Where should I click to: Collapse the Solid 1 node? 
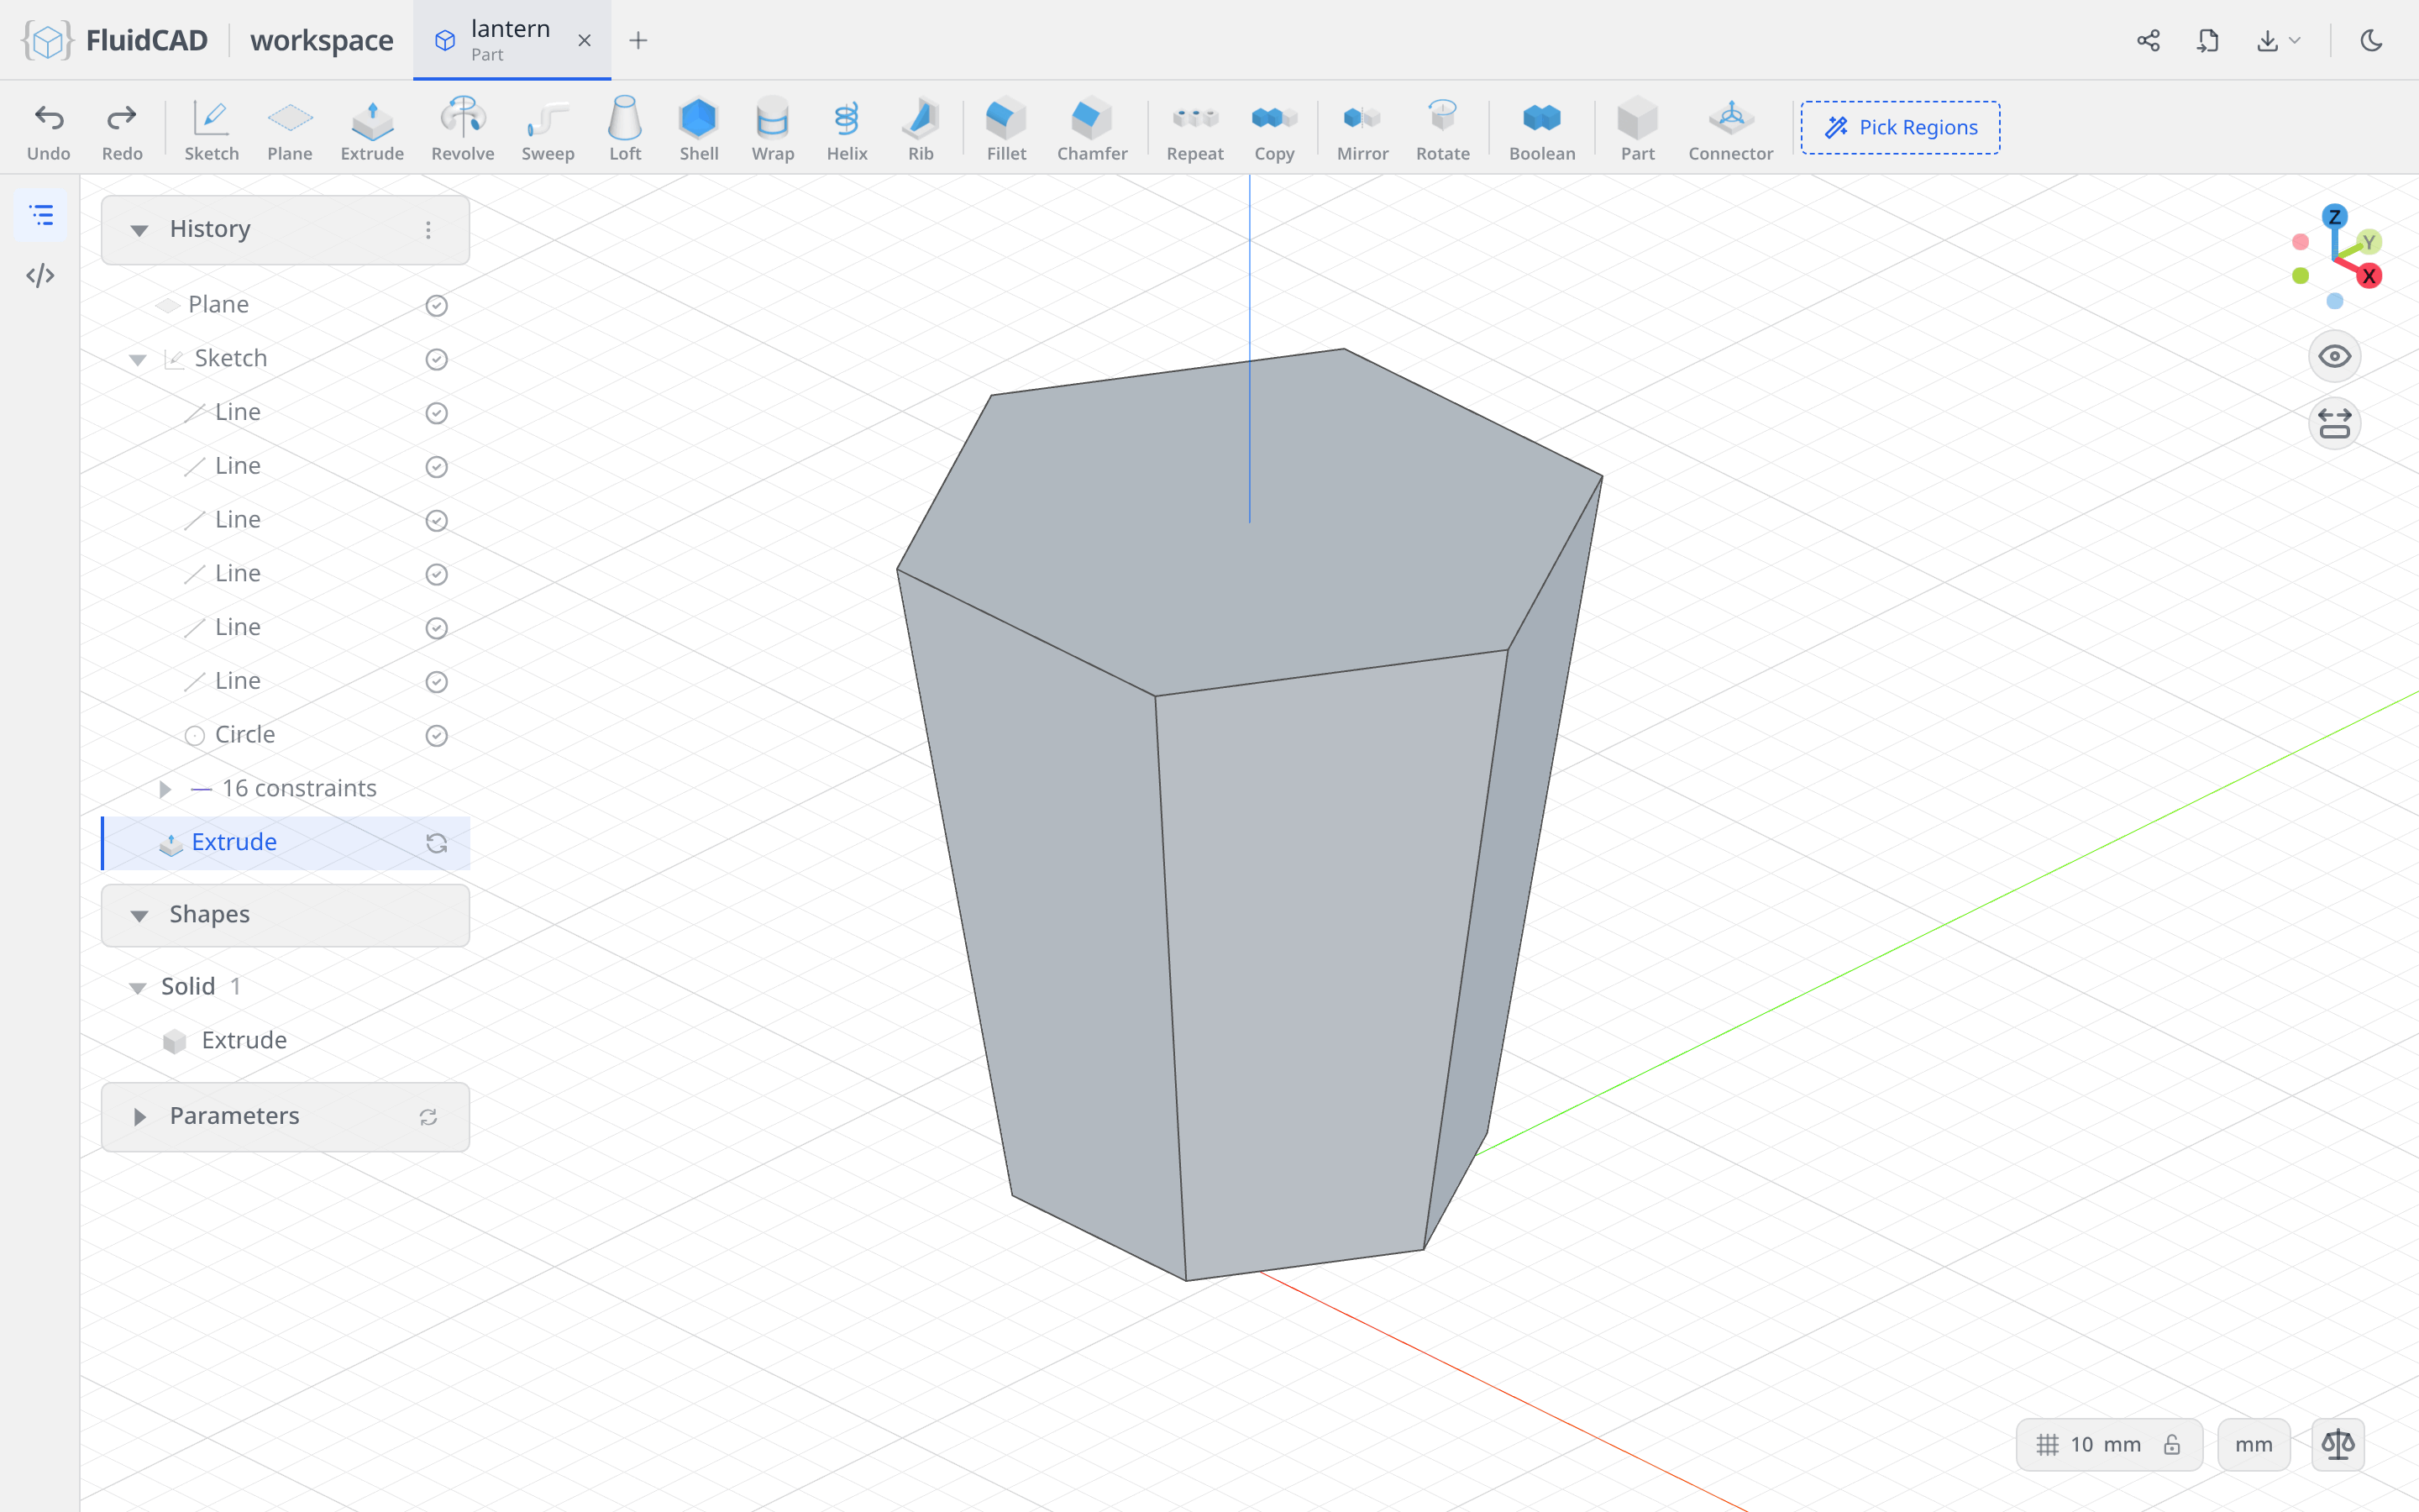pyautogui.click(x=138, y=987)
